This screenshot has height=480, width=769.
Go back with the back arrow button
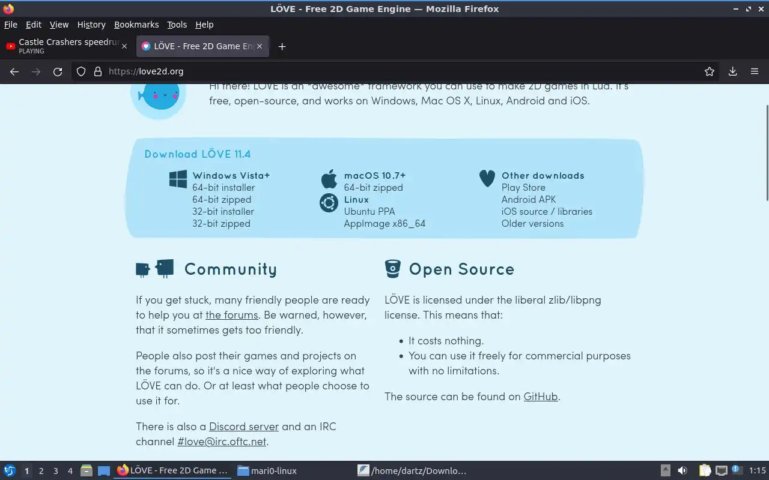[14, 71]
